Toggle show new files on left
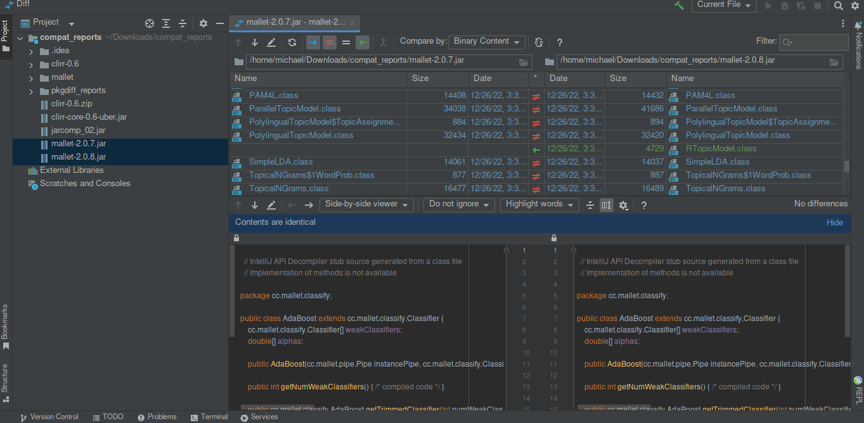This screenshot has height=423, width=864. pos(313,42)
